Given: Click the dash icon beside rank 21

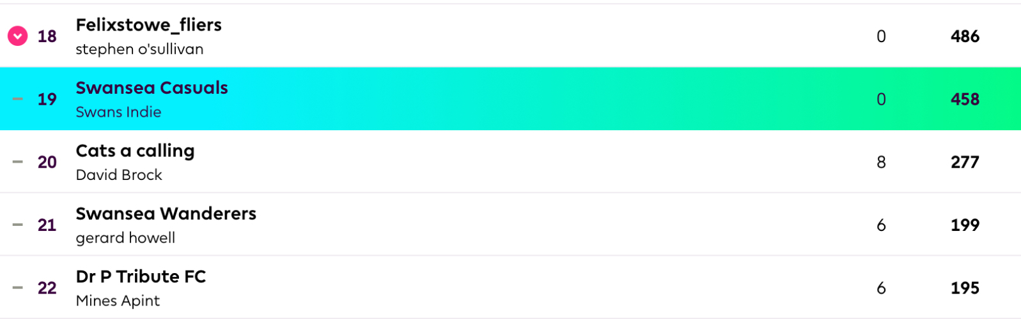Looking at the screenshot, I should [x=18, y=225].
